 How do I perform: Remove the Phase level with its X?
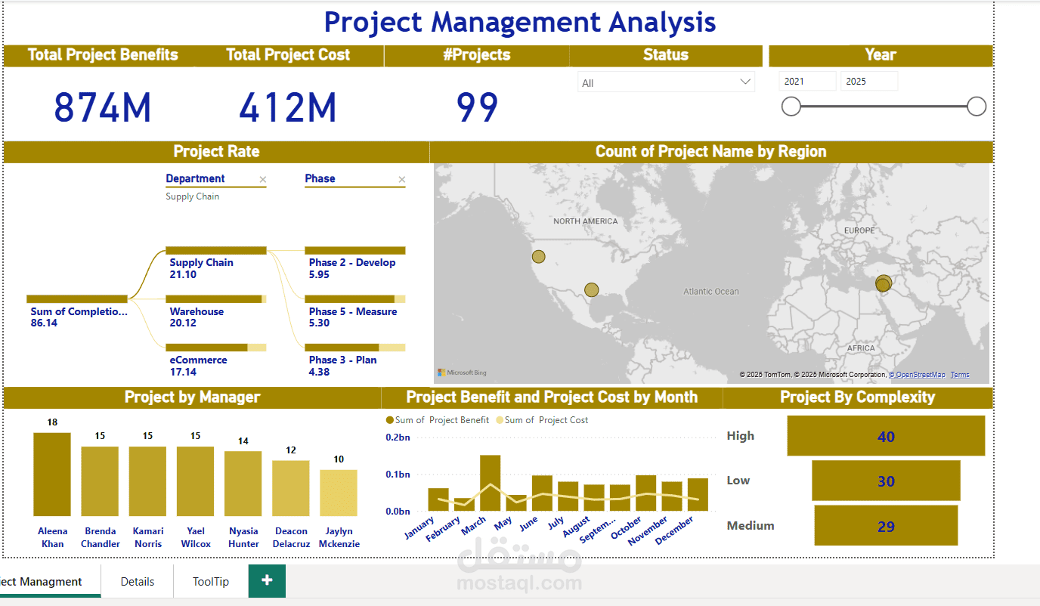(x=401, y=180)
